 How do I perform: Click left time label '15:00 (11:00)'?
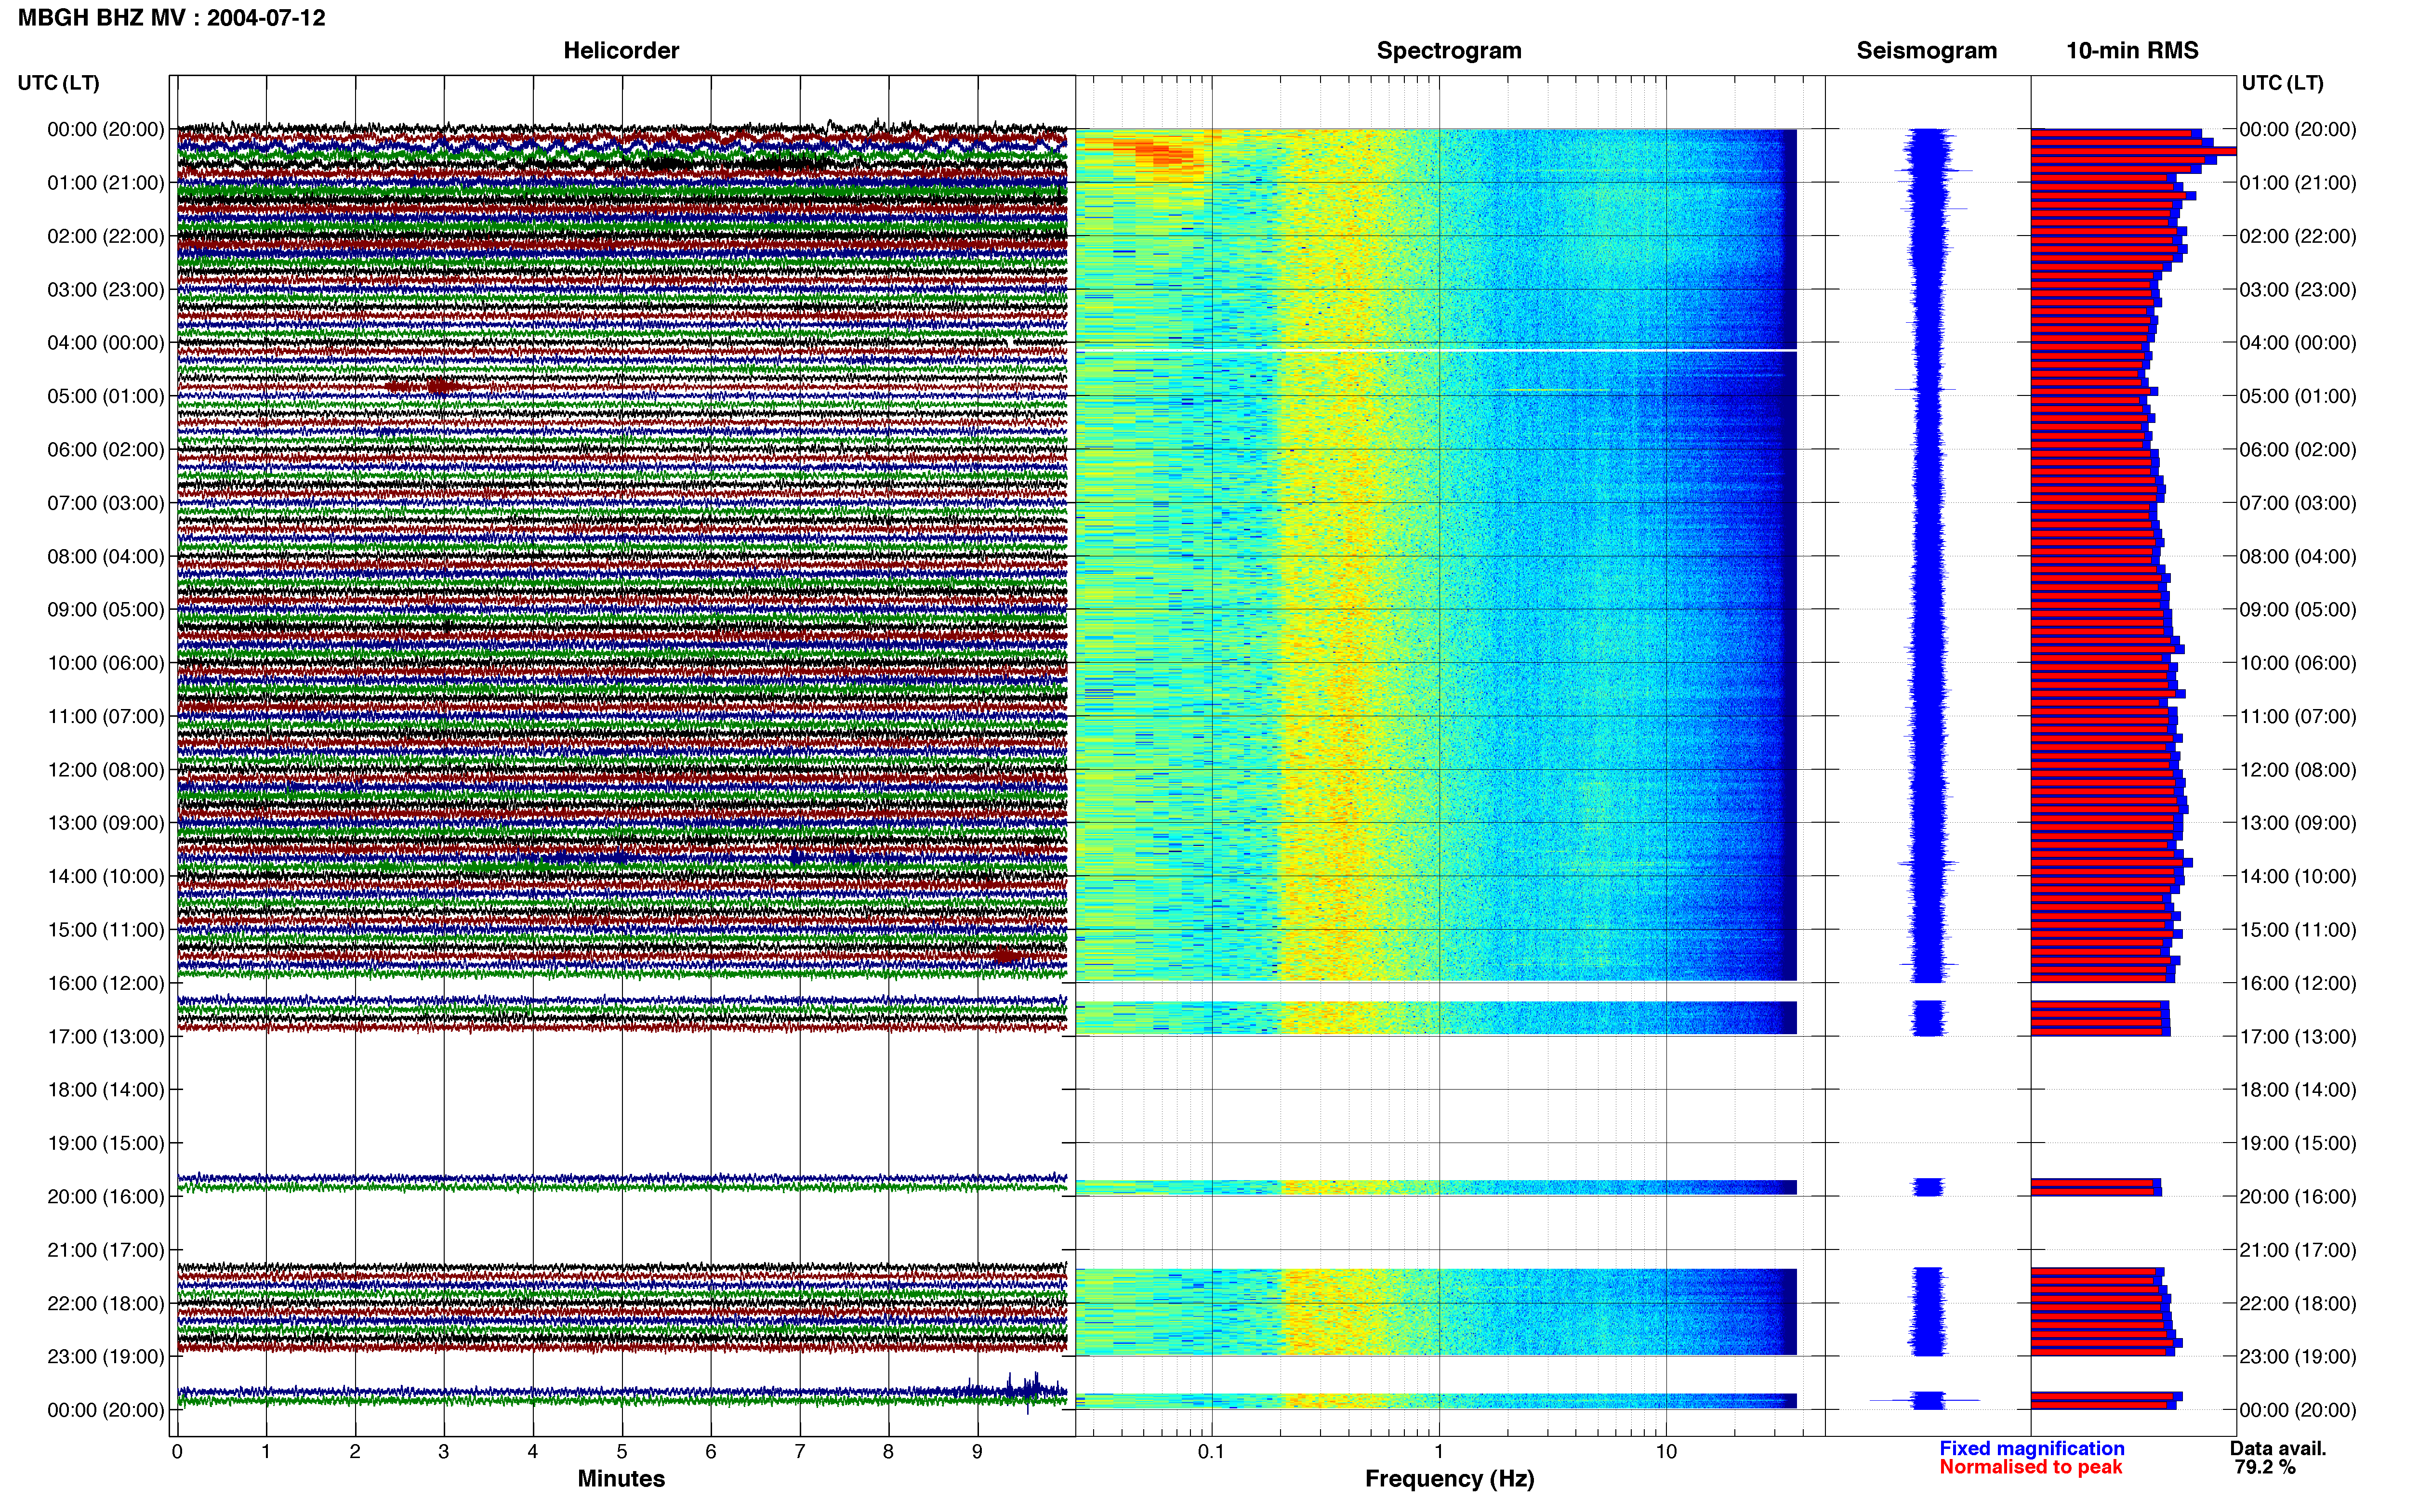click(x=106, y=930)
